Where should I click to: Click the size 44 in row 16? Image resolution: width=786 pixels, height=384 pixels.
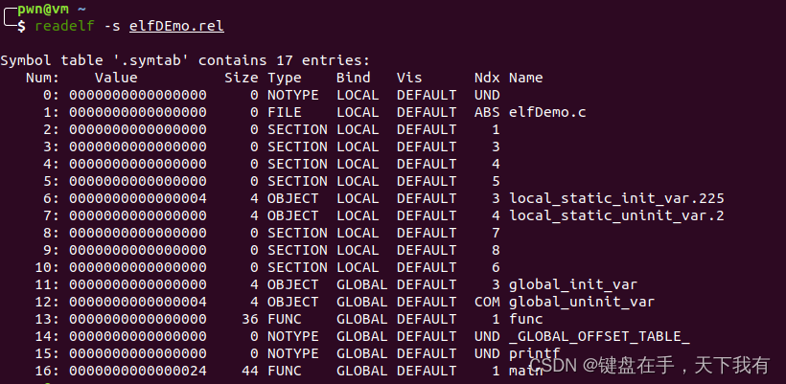tap(249, 371)
